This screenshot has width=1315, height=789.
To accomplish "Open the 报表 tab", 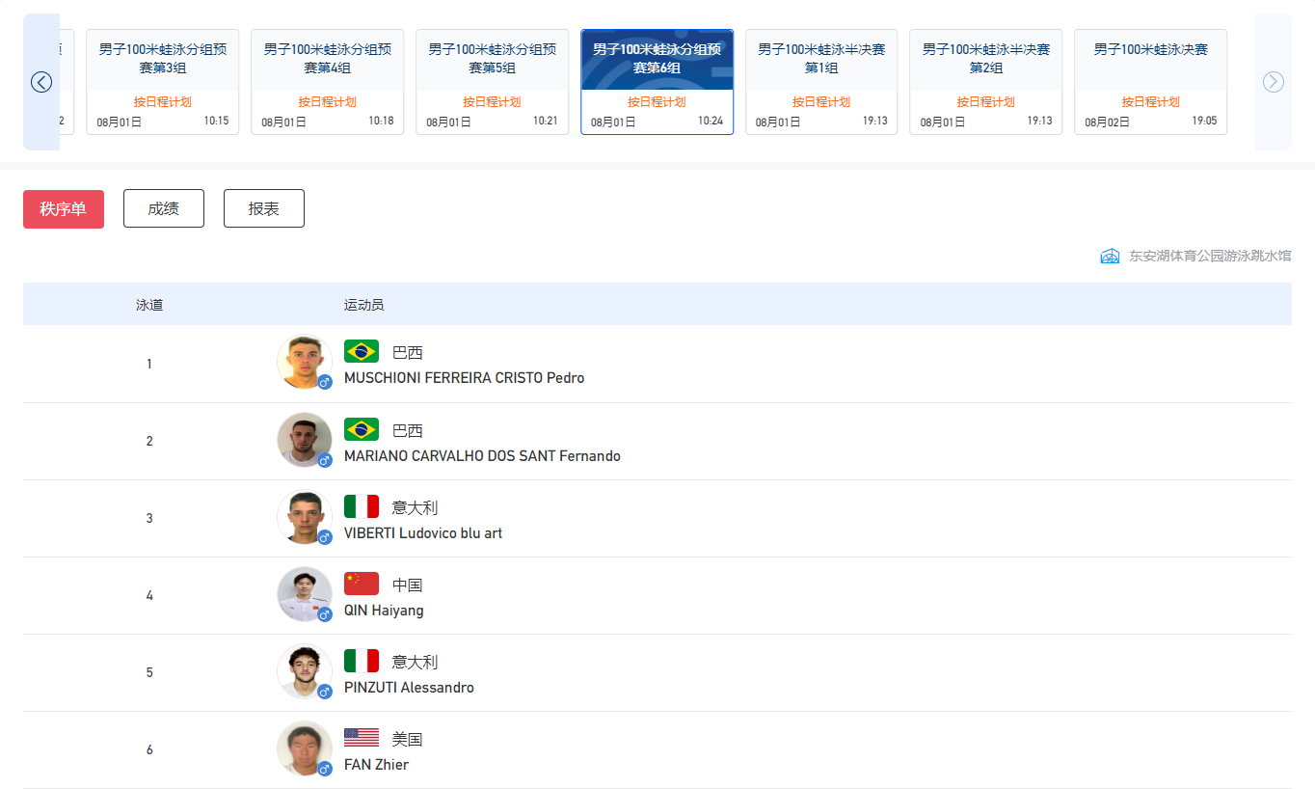I will coord(263,208).
